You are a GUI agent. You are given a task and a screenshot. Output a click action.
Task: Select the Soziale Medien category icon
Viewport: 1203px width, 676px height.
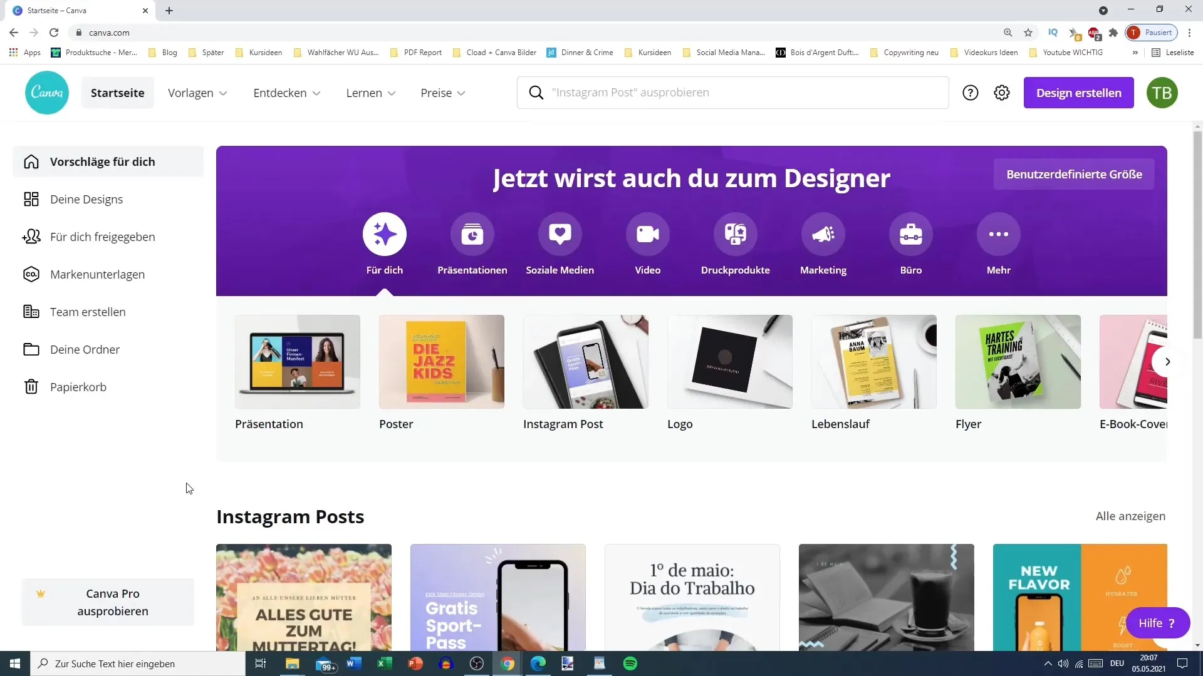[560, 234]
